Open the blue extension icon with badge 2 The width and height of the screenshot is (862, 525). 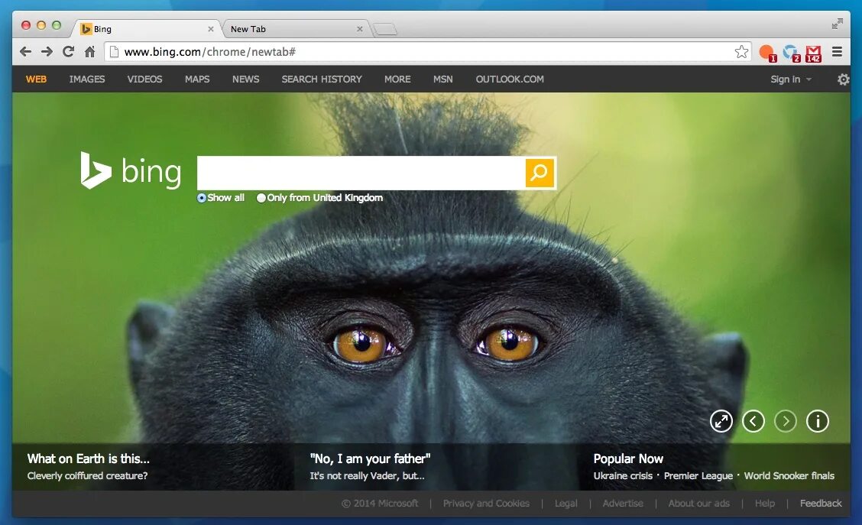792,53
